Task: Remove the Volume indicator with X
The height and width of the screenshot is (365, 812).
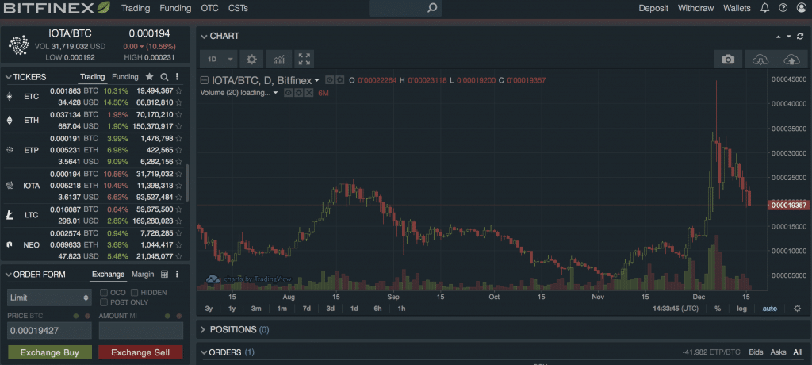Action: (308, 92)
